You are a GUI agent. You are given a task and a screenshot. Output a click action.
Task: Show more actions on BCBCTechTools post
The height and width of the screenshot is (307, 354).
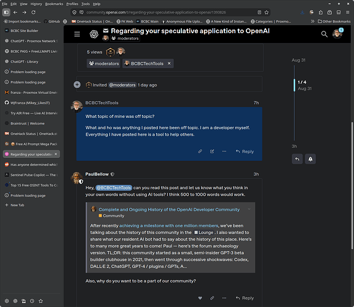point(224,152)
